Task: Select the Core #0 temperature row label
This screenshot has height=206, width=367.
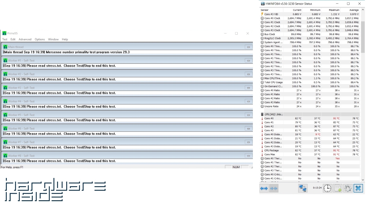Action: point(269,118)
